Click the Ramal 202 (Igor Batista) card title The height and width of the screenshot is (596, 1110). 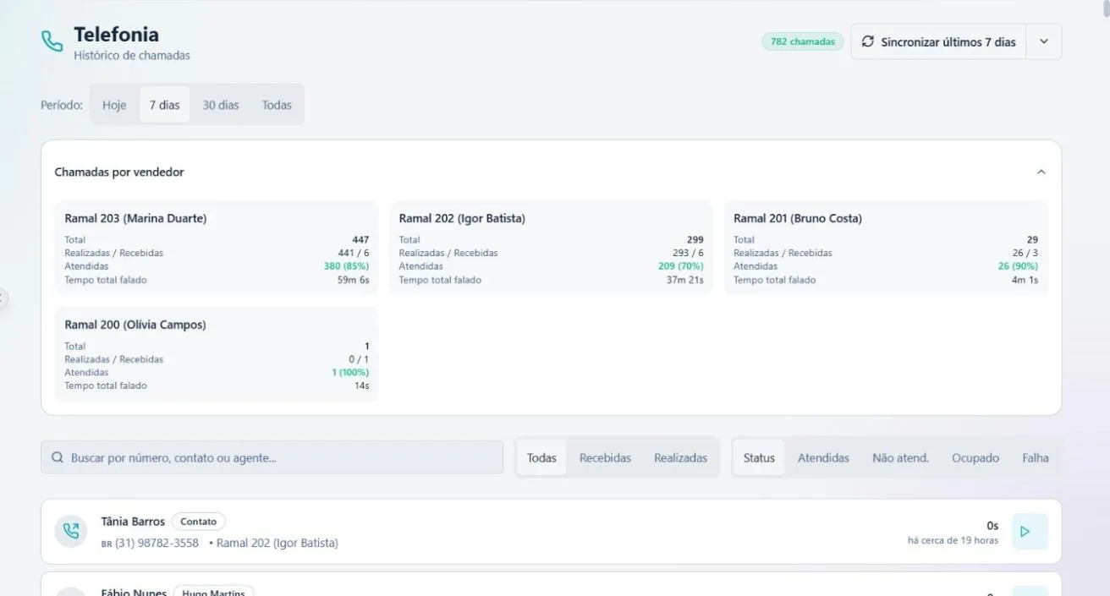click(462, 218)
